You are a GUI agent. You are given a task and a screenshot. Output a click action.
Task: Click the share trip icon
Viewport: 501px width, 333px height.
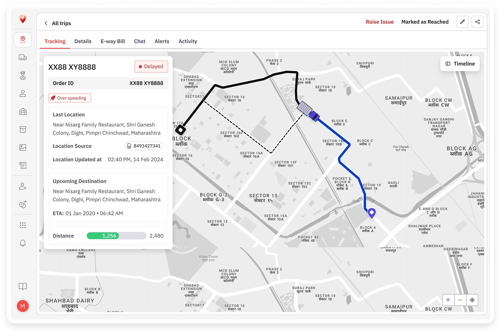(x=477, y=22)
